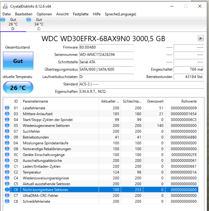Image resolution: width=209 pixels, height=211 pixels.
Task: Click threshold value 140 in Grenzwert column
Action: (x=160, y=125)
